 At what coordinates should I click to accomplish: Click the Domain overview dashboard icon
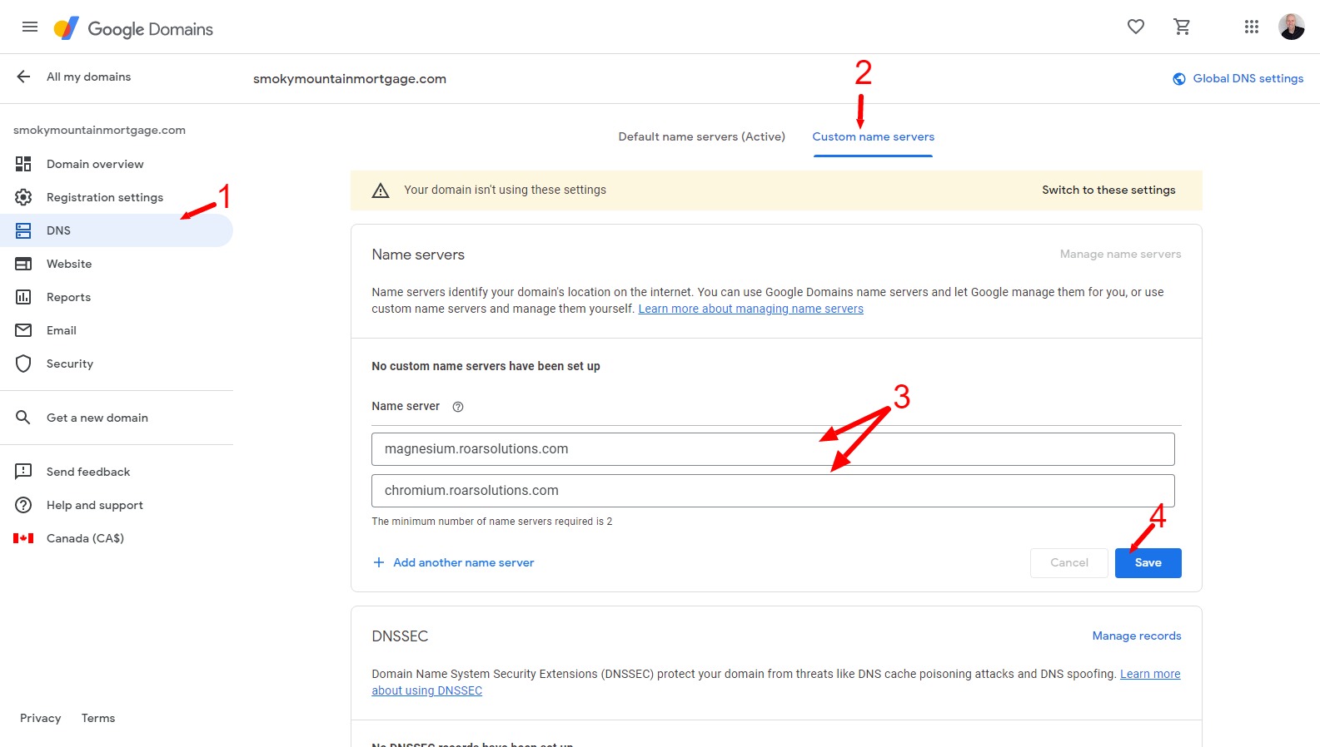[x=23, y=164]
